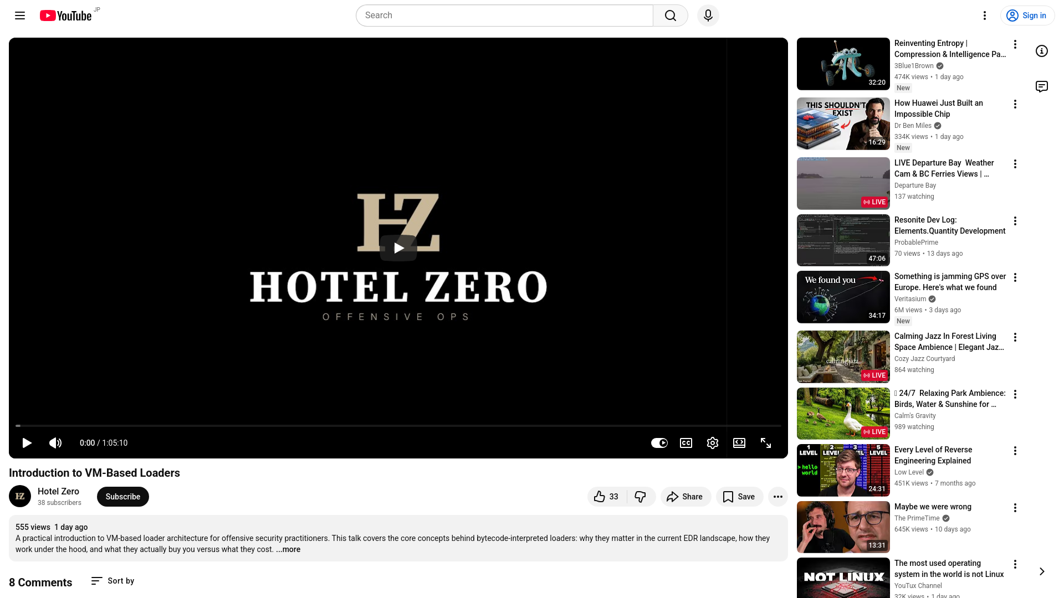The image size is (1064, 598).
Task: Play the video from the center overlay
Action: click(x=398, y=248)
